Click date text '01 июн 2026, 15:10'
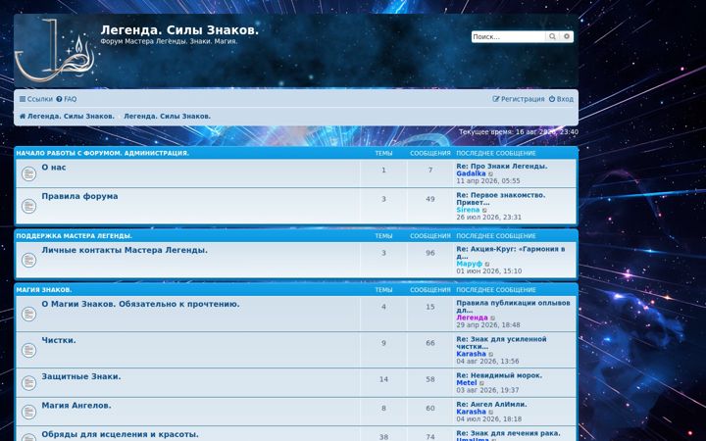The width and height of the screenshot is (706, 441). 489,270
